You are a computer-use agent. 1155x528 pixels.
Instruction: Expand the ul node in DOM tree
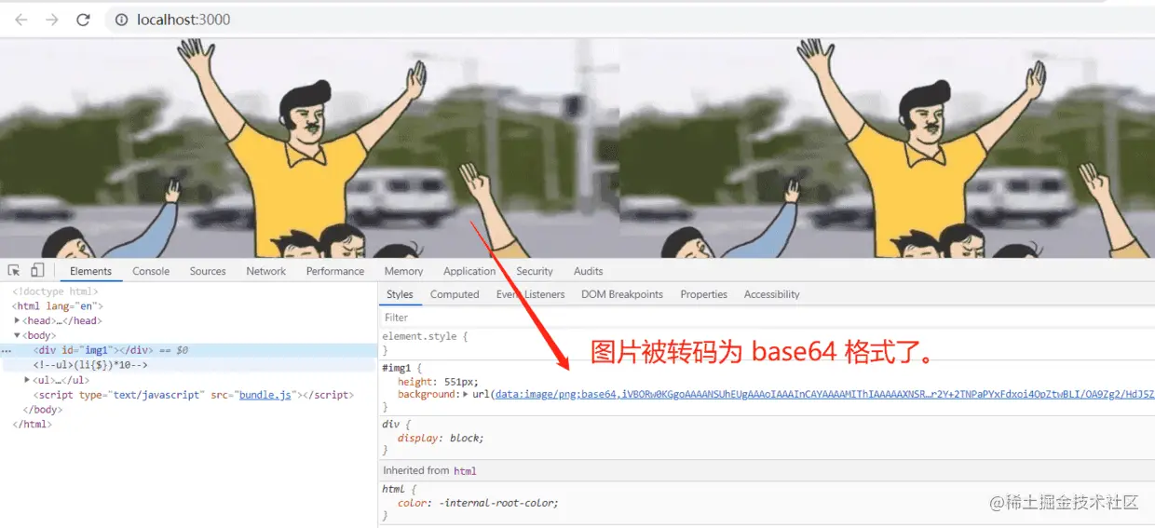27,380
